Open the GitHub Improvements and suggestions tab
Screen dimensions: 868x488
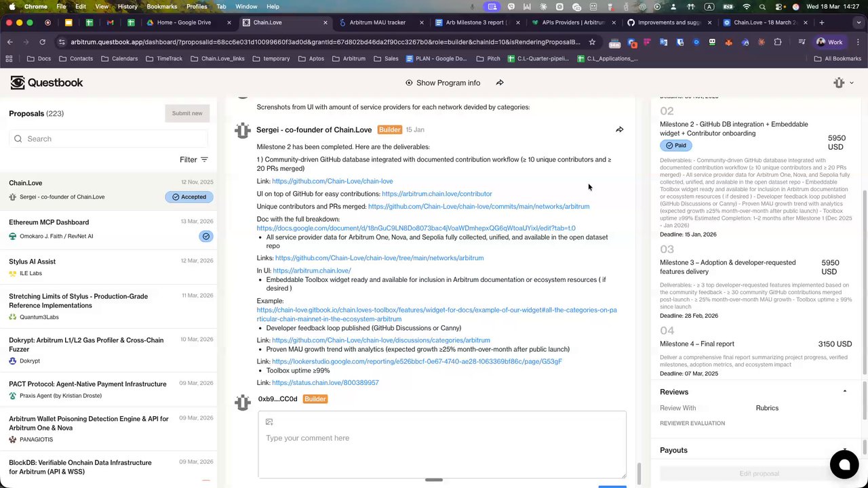[668, 22]
